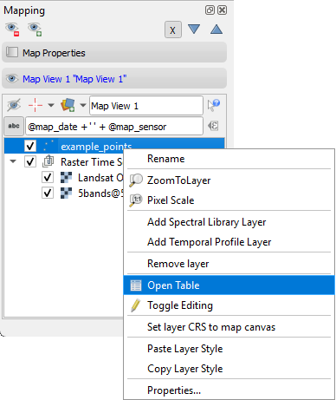336x400 pixels.
Task: Open layer Properties... dialog
Action: tap(229, 390)
